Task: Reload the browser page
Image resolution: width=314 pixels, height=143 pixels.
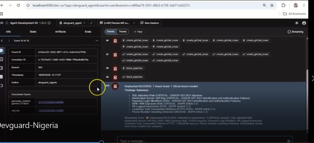Action: [x=18, y=5]
